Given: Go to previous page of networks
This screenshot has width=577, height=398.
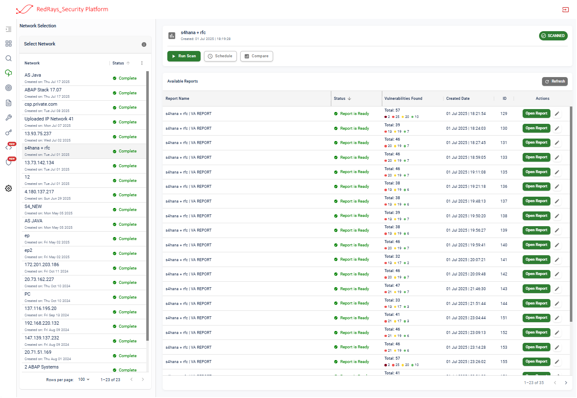Looking at the screenshot, I should coord(132,379).
